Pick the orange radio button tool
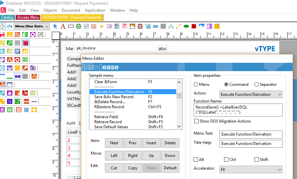Screen dimensions: 297x179 102,26
